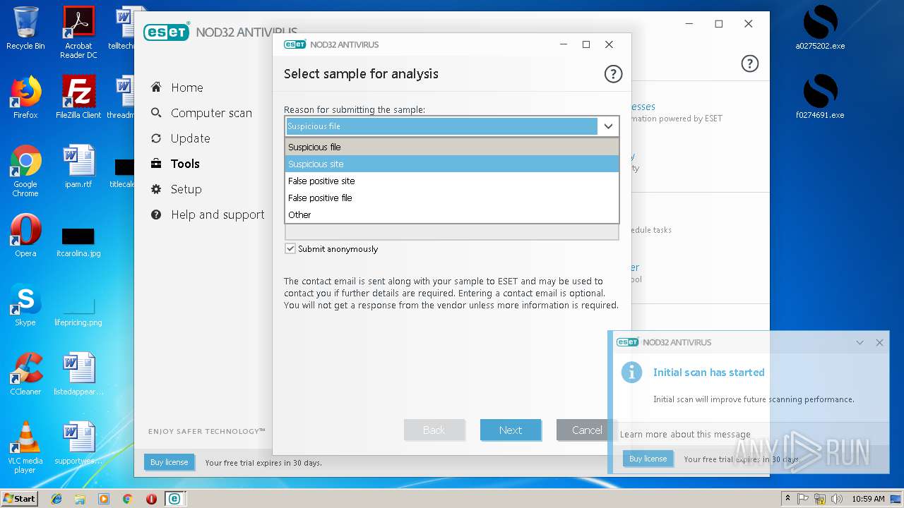Toggle Submit anonymously checkbox
Image resolution: width=904 pixels, height=508 pixels.
pos(290,248)
